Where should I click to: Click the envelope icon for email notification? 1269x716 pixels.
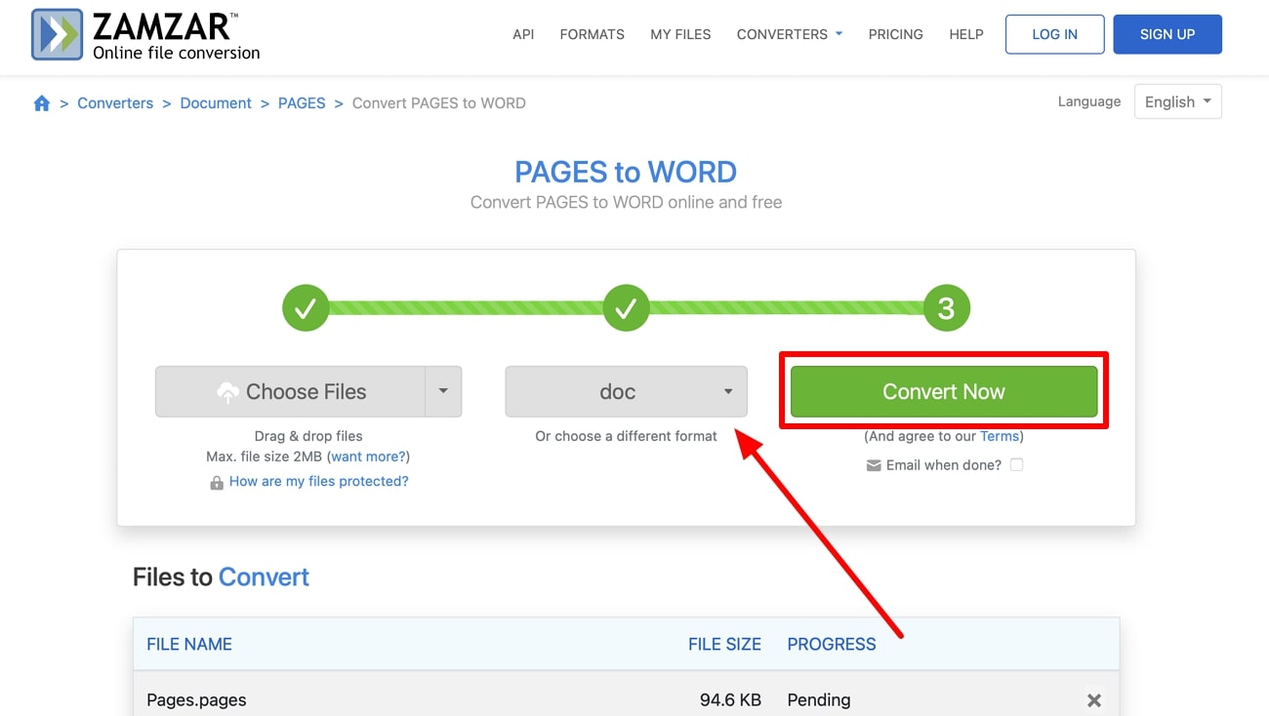click(x=874, y=465)
